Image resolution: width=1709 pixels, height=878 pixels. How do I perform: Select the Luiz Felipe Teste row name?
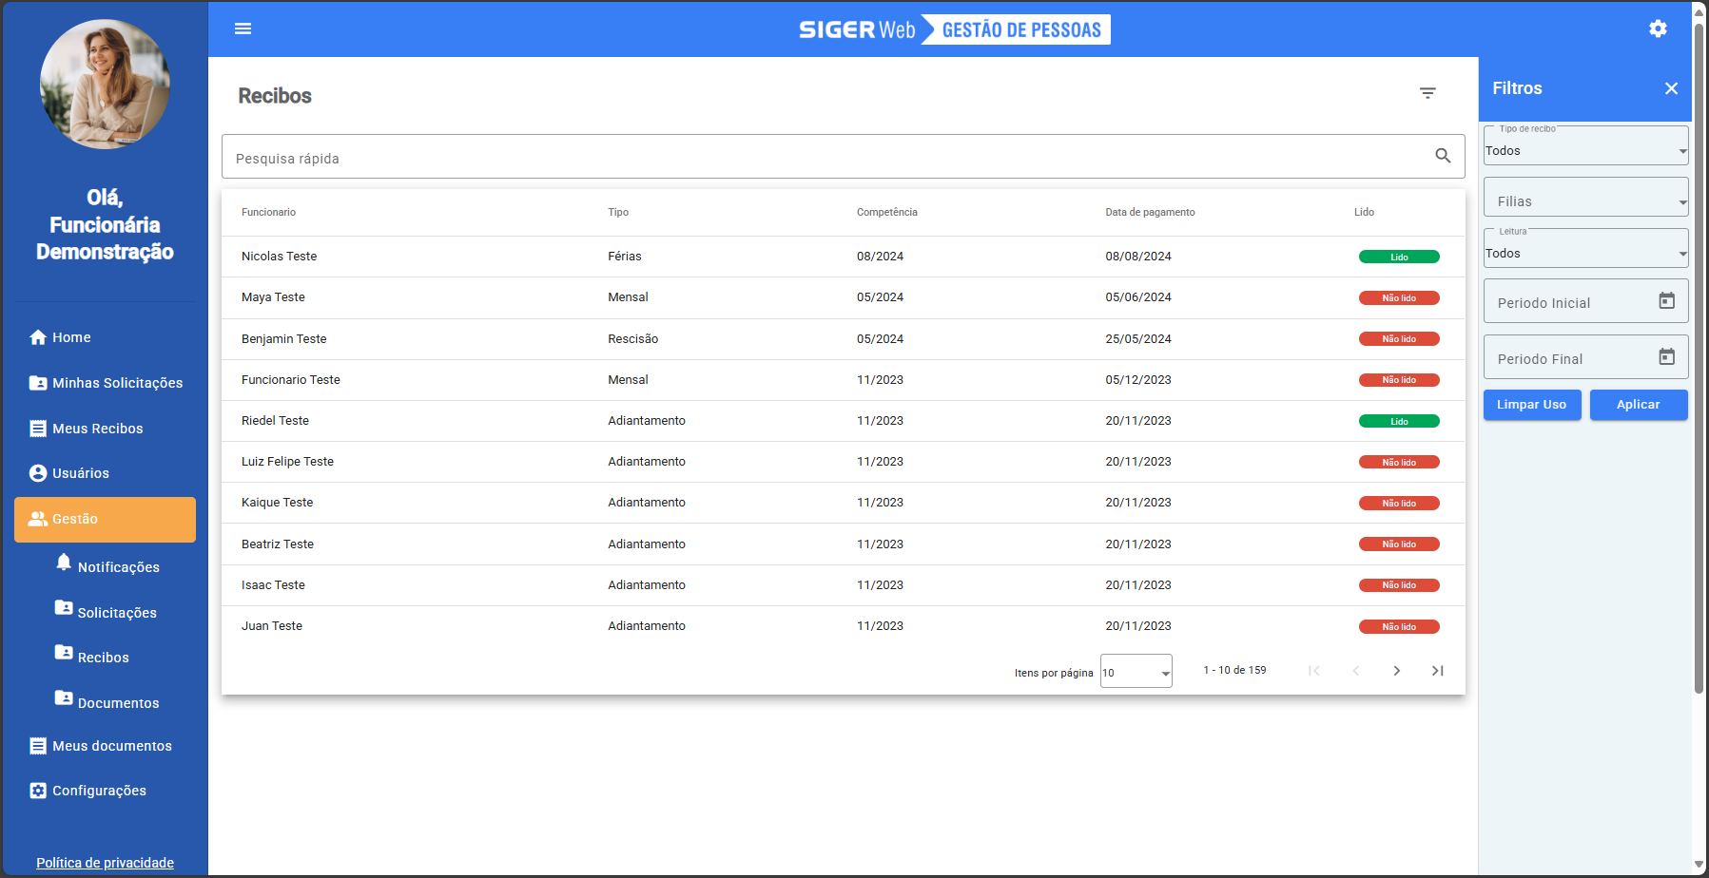(287, 462)
